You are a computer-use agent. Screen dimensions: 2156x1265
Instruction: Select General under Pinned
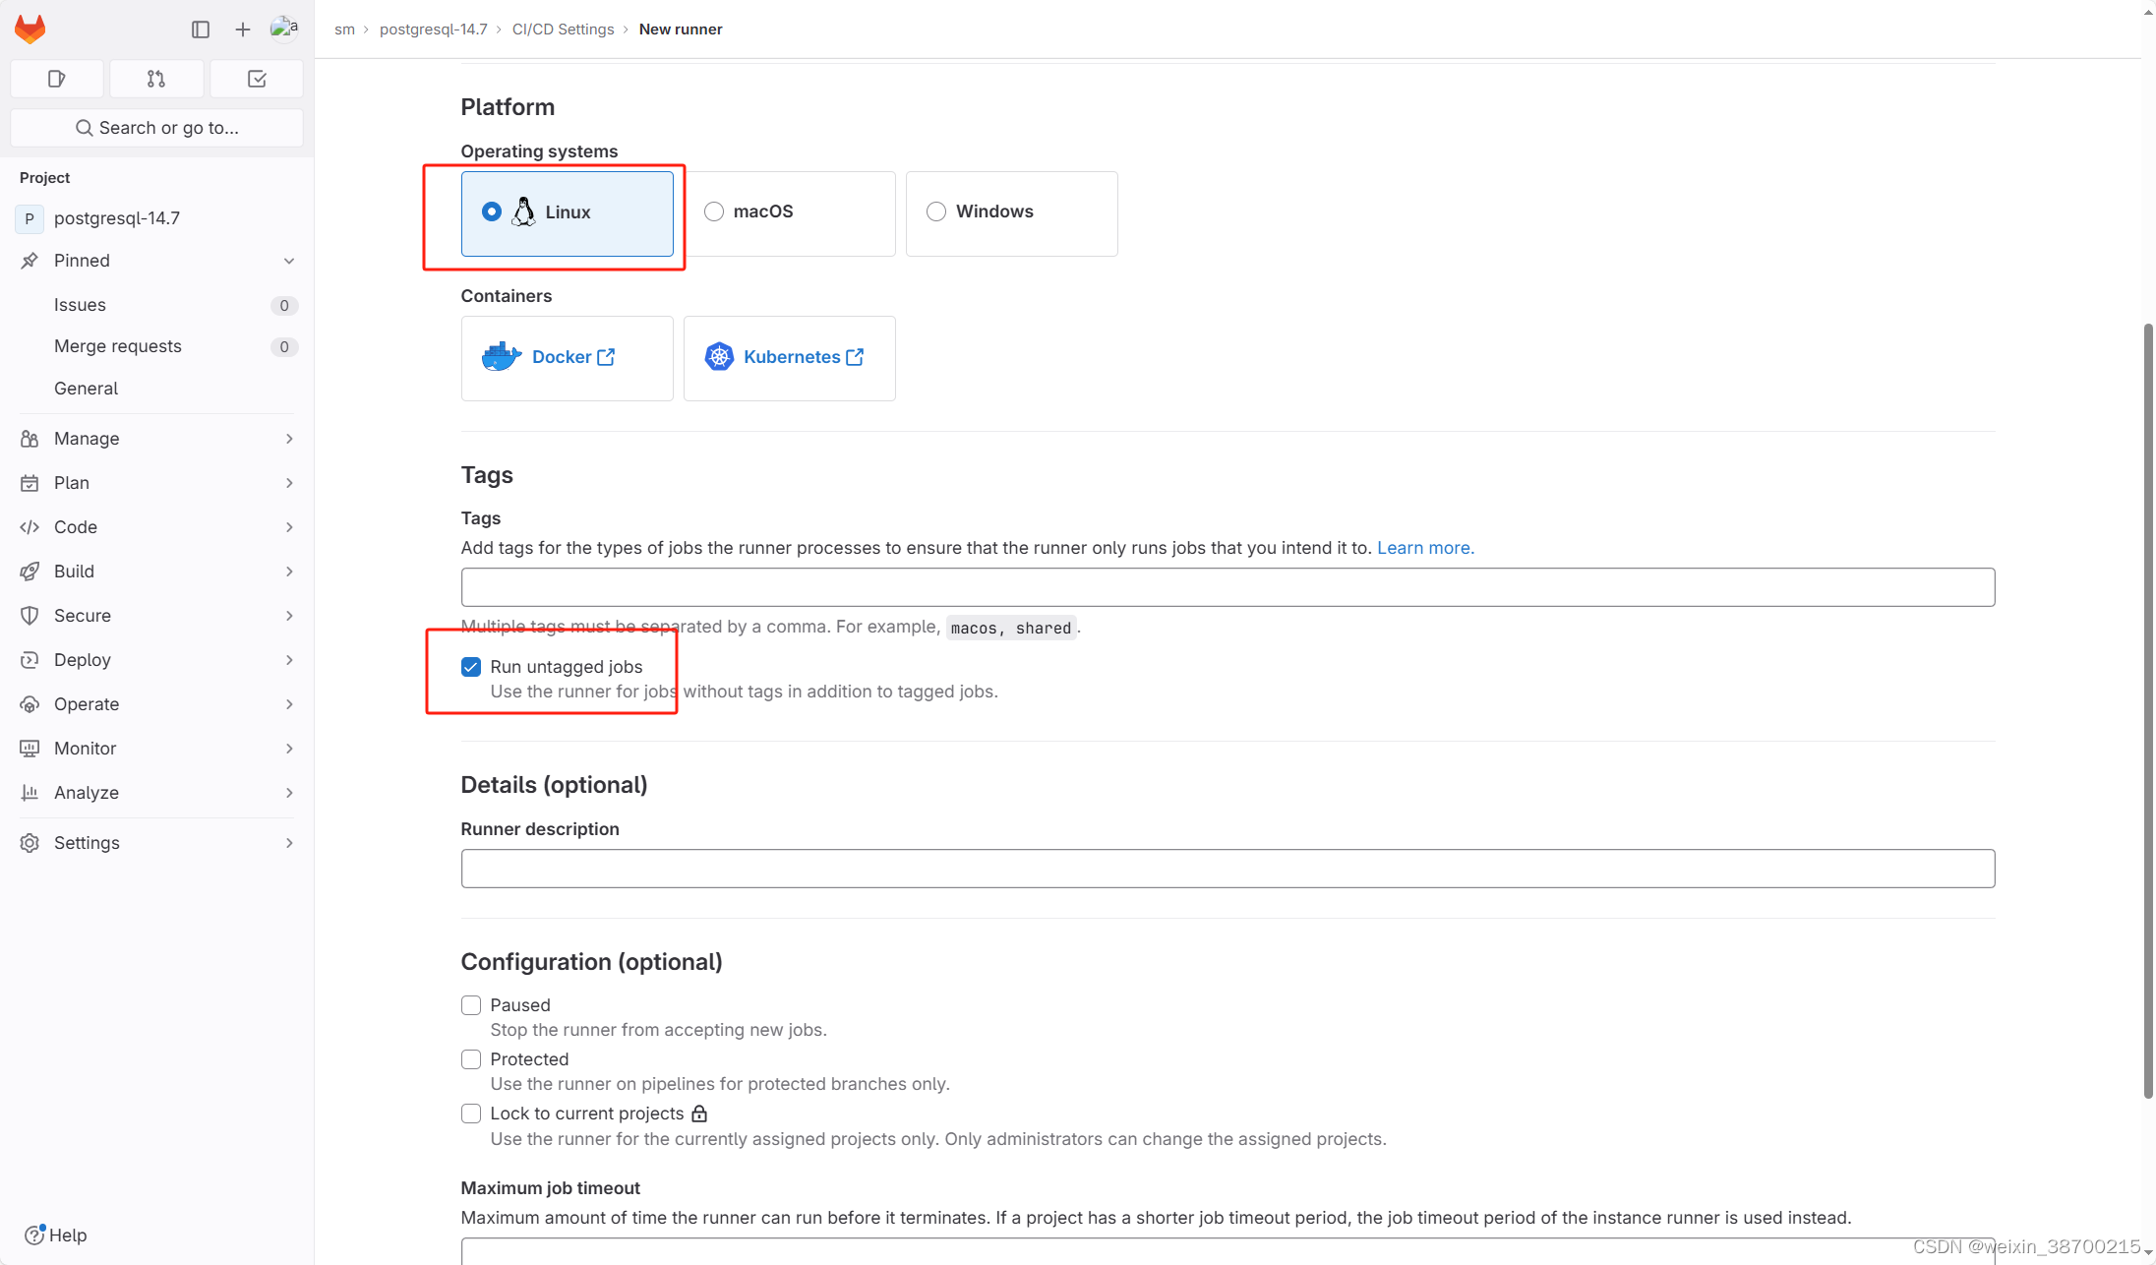pyautogui.click(x=86, y=389)
